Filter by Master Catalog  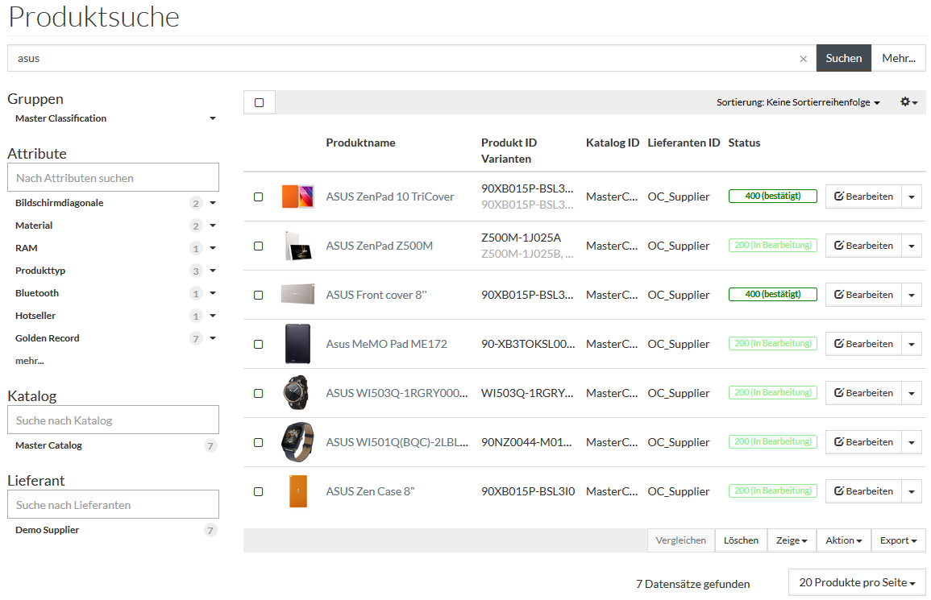click(x=48, y=445)
